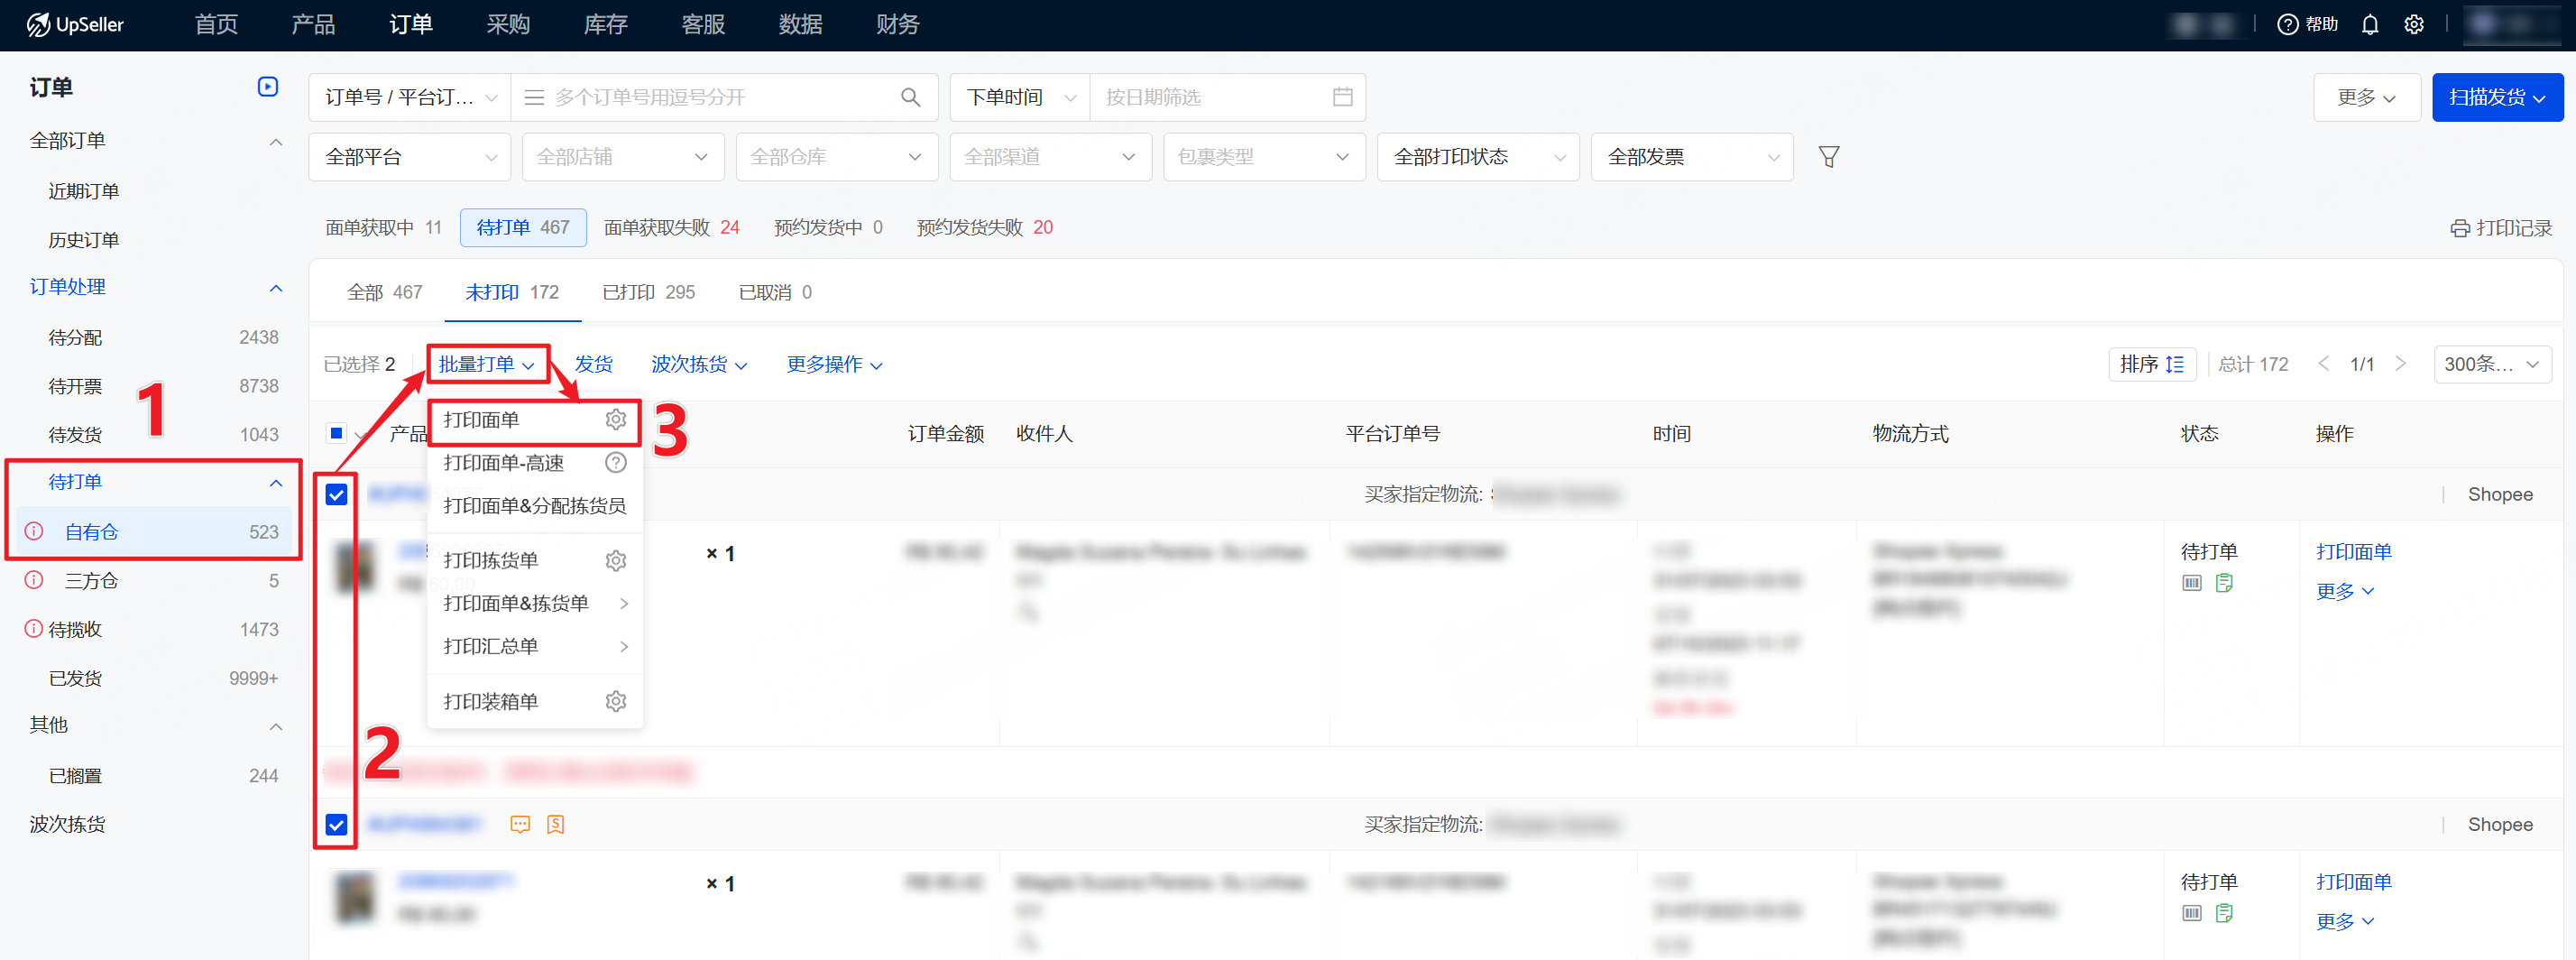Uncheck the first order's checkbox
The image size is (2576, 960).
coord(337,495)
